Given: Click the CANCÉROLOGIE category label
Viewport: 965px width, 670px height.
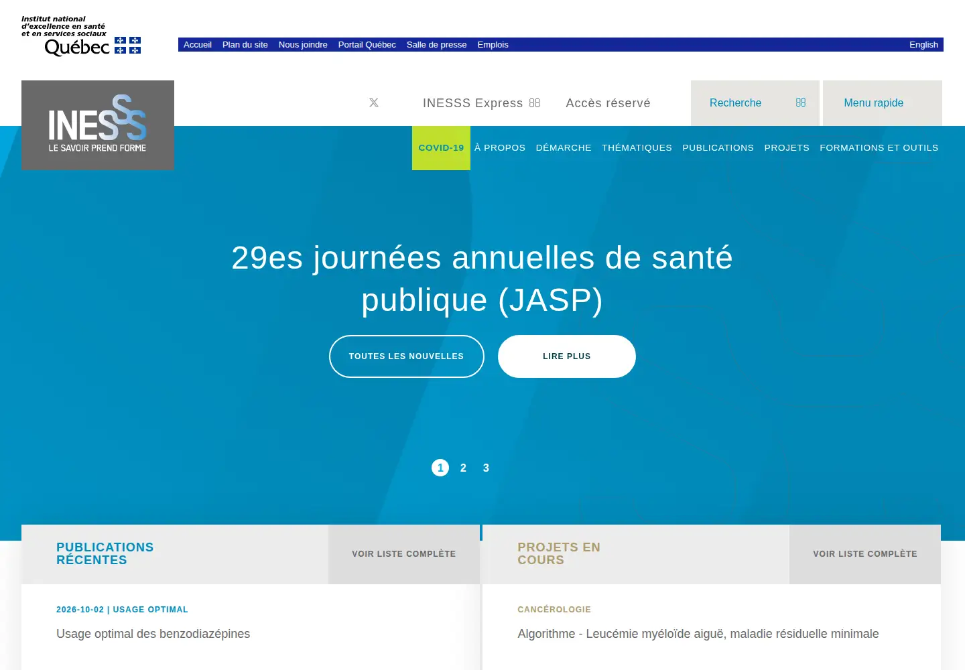Looking at the screenshot, I should pos(554,610).
